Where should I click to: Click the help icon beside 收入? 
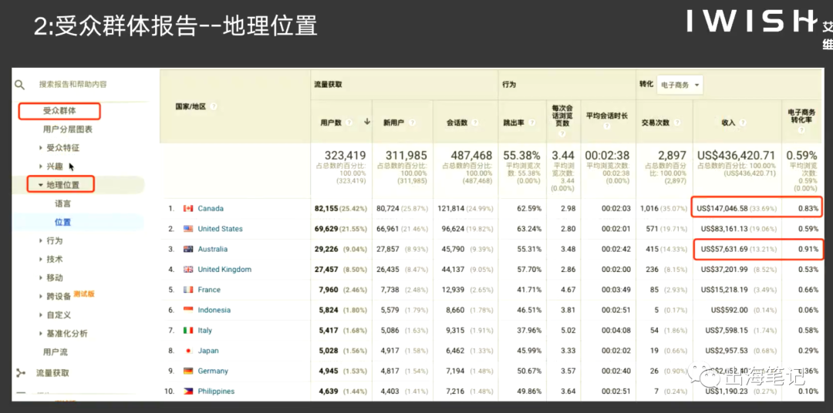(x=743, y=123)
